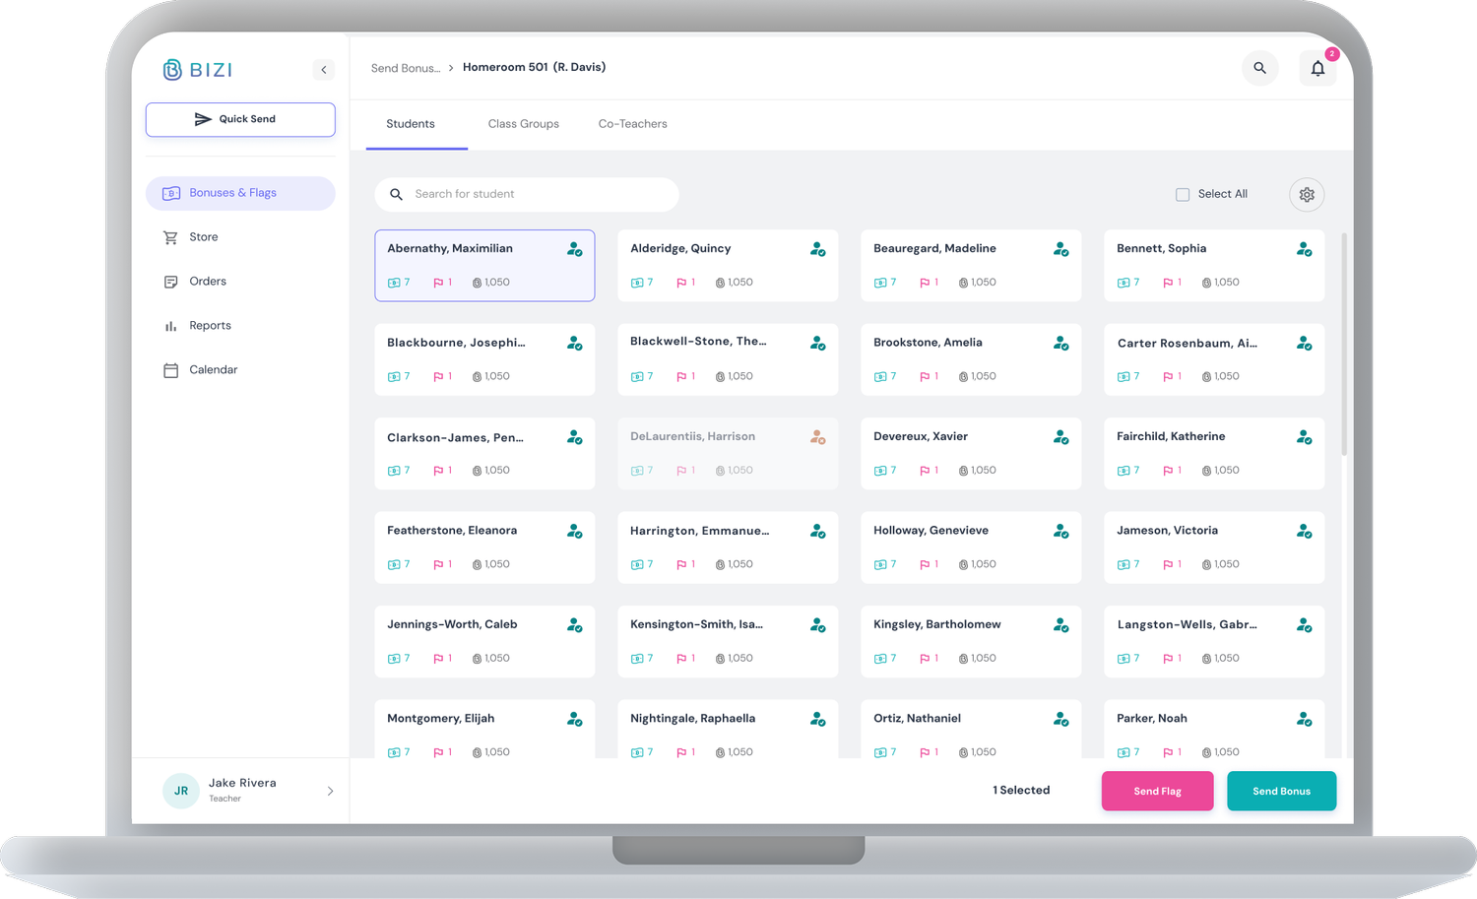Click the flag icon on Devereux, Xavier's card
The image size is (1477, 899).
[925, 471]
